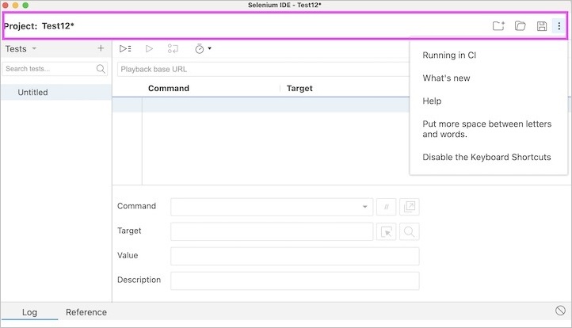Open an existing project via folder icon
Image resolution: width=572 pixels, height=328 pixels.
pos(521,26)
